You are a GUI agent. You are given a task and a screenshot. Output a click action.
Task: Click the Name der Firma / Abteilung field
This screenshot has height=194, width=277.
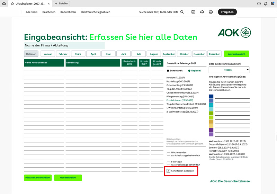(64, 45)
